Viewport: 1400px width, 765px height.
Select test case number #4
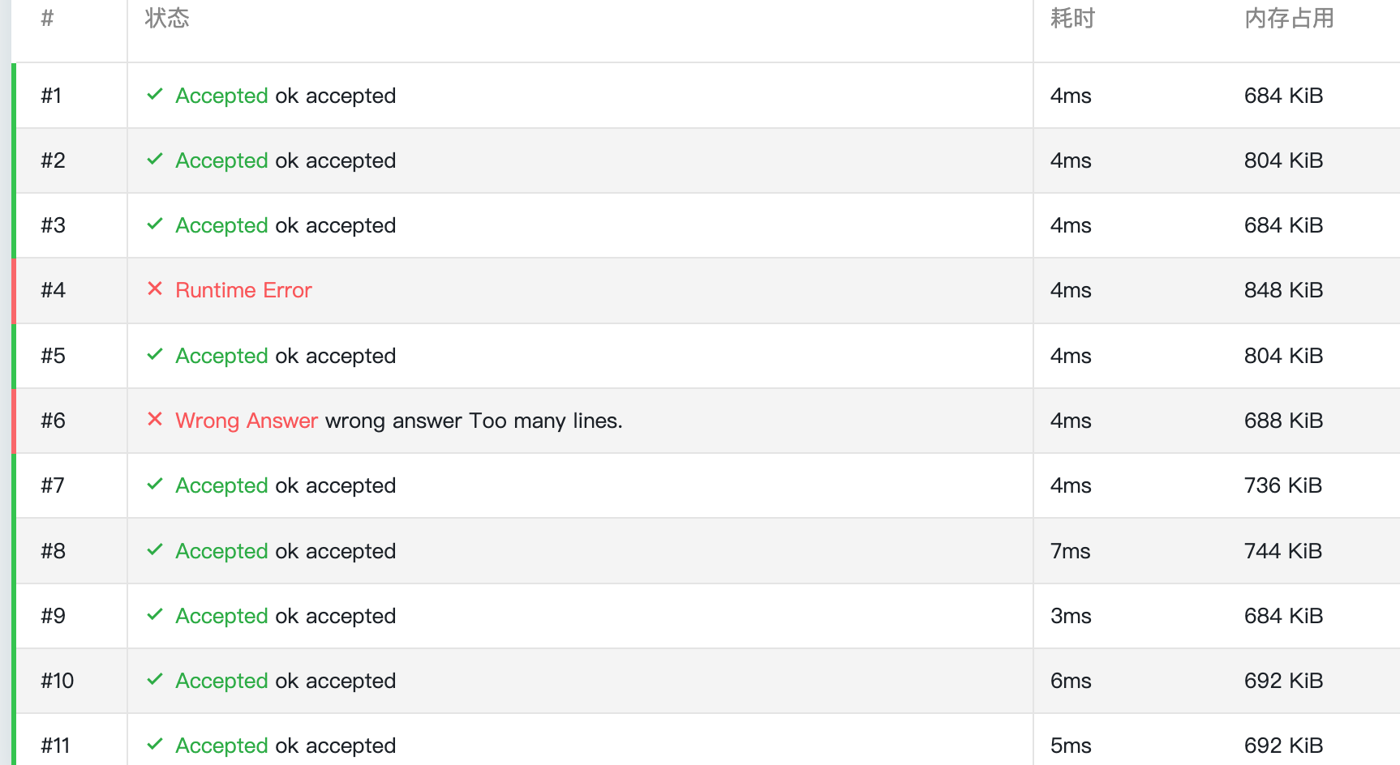tap(54, 290)
